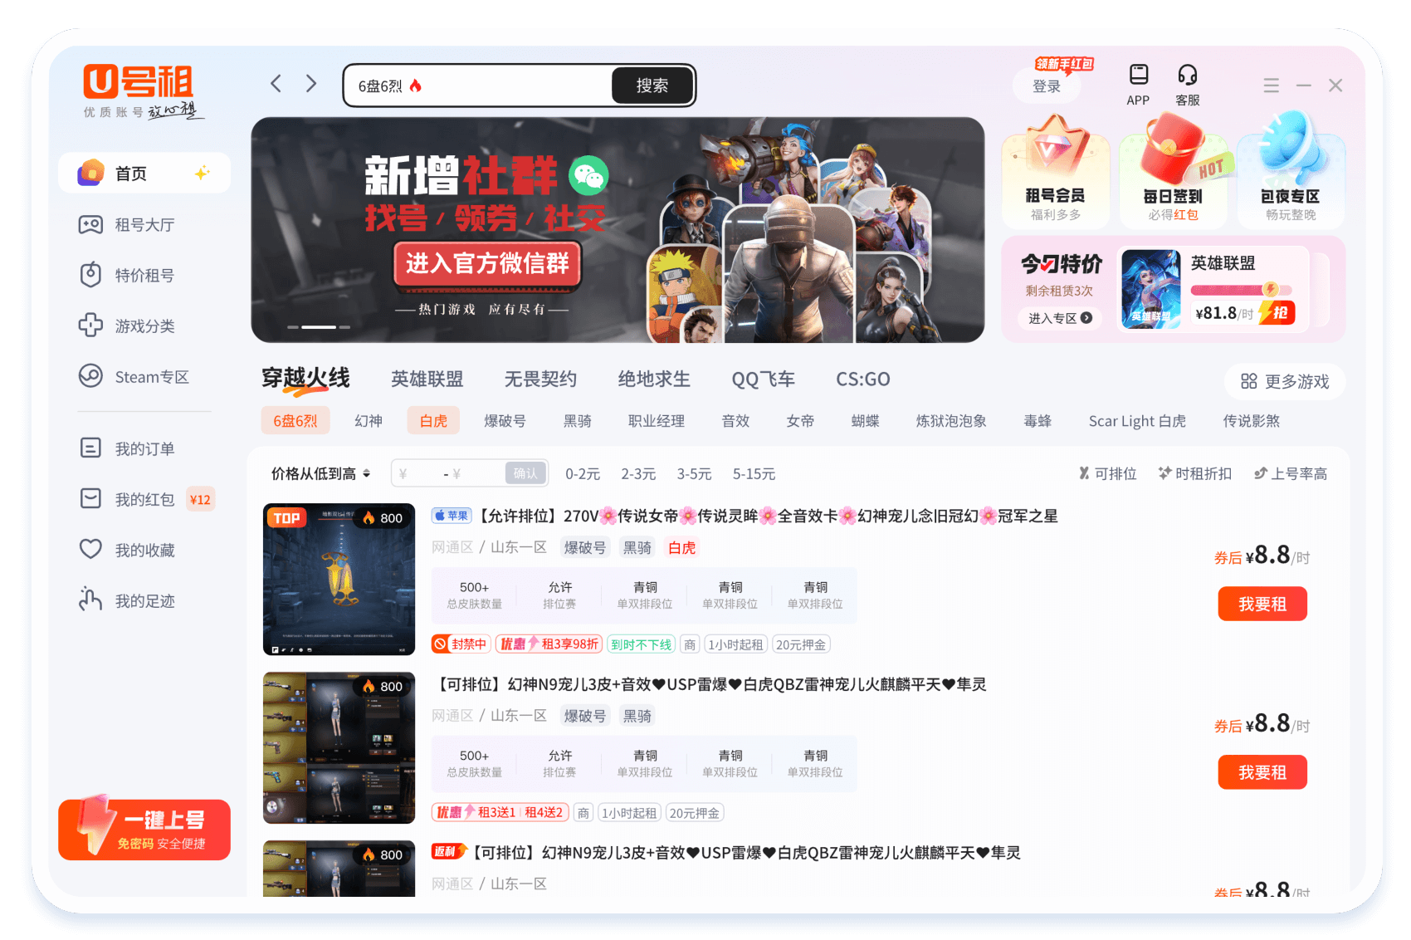
Task: Expand the 更多游戏 game list
Action: pyautogui.click(x=1285, y=381)
